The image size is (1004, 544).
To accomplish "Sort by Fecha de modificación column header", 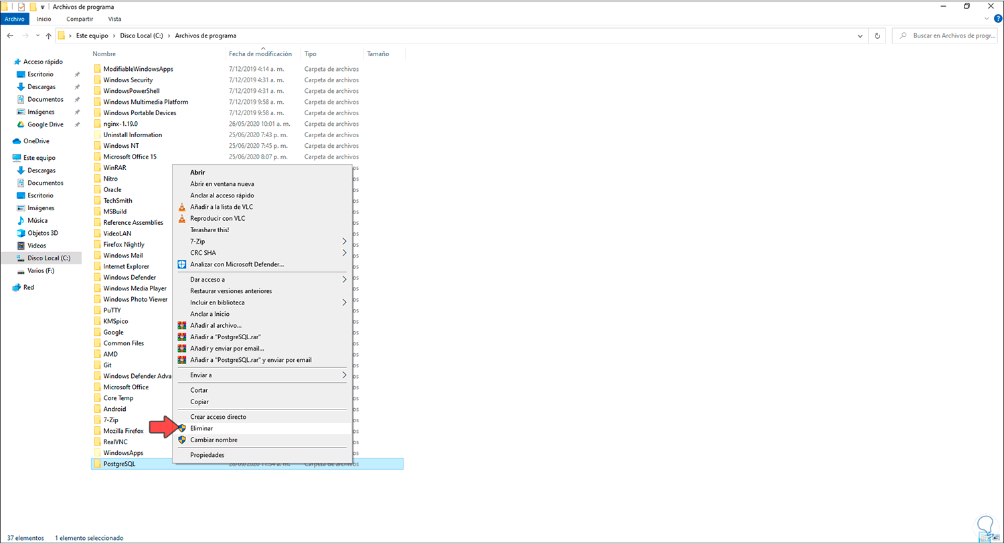I will point(260,54).
